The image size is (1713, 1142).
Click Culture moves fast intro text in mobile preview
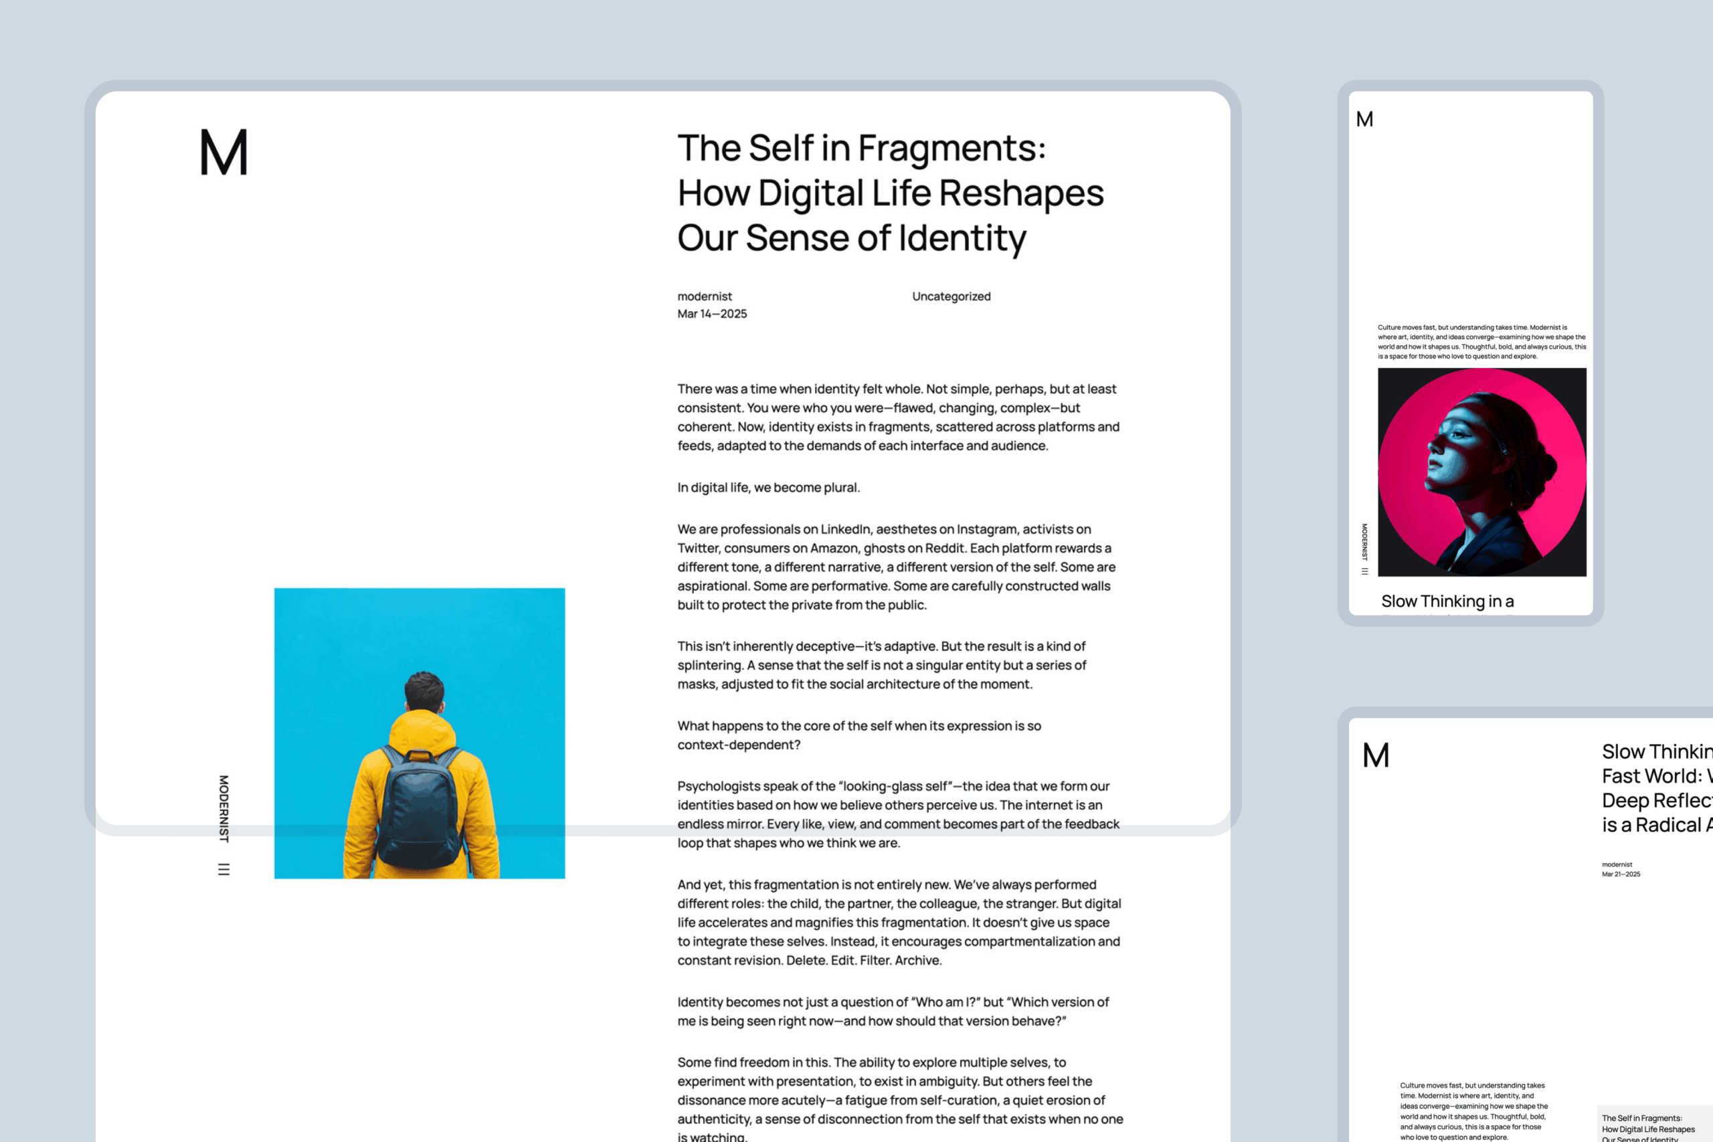[x=1481, y=342]
